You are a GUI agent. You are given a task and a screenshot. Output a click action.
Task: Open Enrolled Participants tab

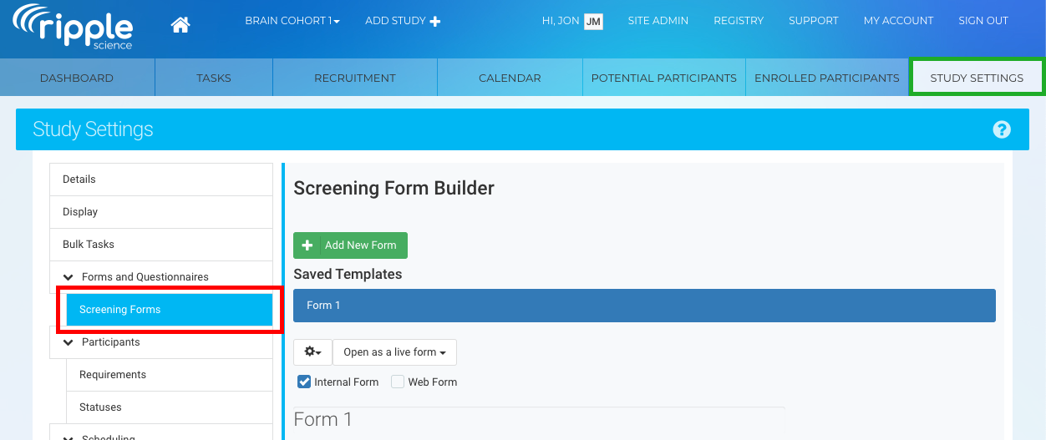pyautogui.click(x=827, y=78)
